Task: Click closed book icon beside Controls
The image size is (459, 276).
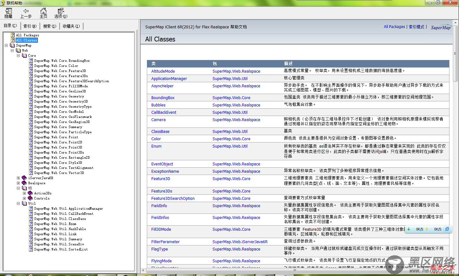Action: coord(31,198)
